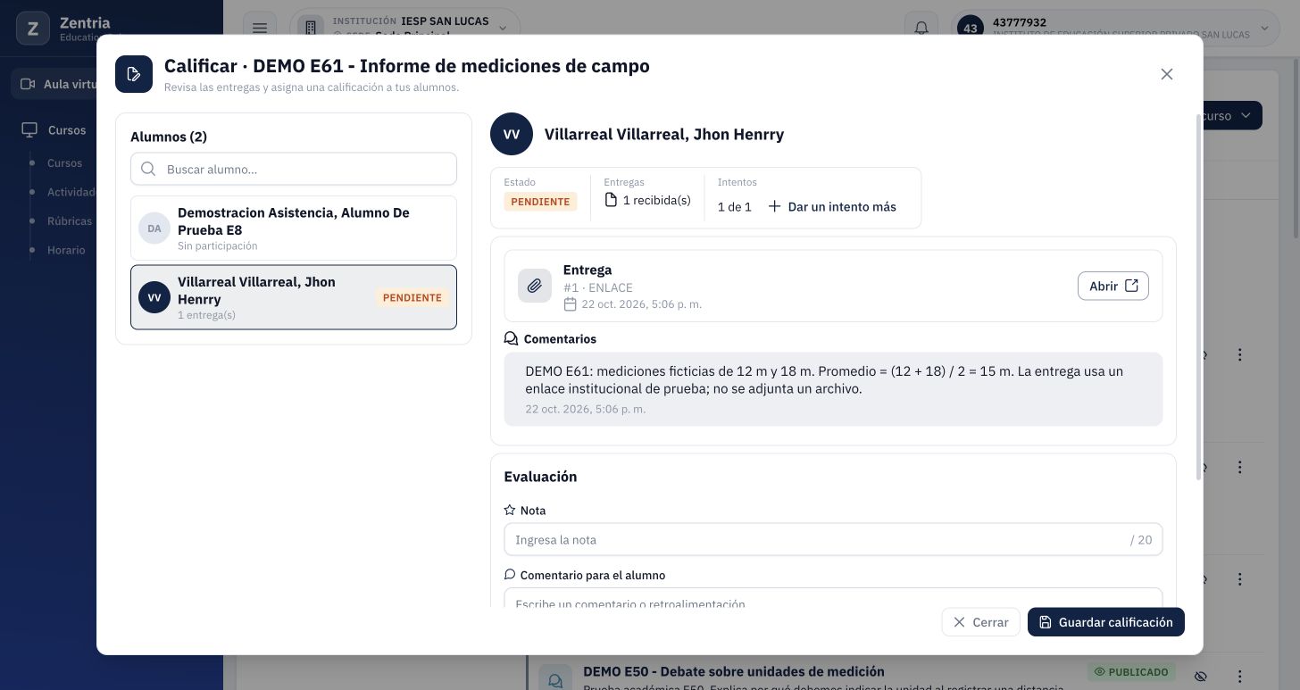Image resolution: width=1300 pixels, height=690 pixels.
Task: Open the three-dot menu for DEMO E50
Action: pyautogui.click(x=1240, y=676)
